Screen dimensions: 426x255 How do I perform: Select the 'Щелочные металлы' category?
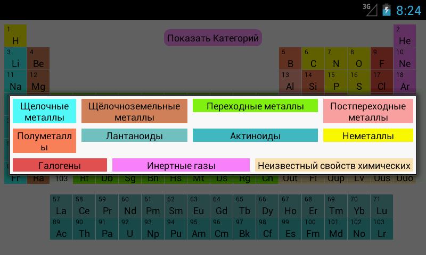[44, 111]
